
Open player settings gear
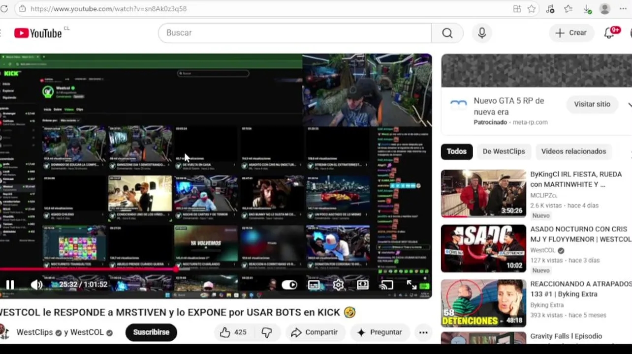point(338,285)
